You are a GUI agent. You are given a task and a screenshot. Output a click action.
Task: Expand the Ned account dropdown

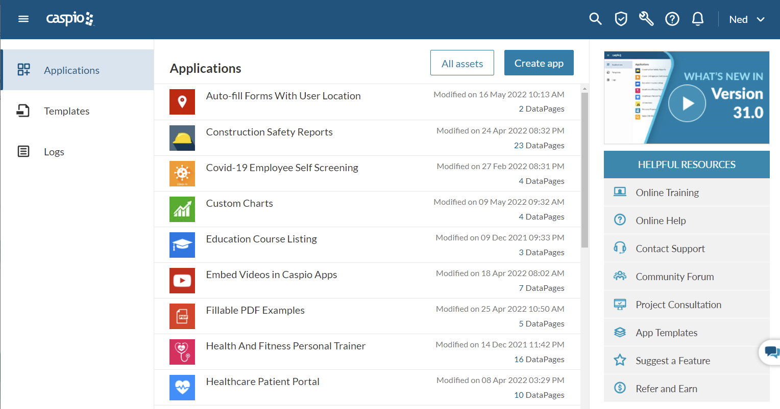747,19
